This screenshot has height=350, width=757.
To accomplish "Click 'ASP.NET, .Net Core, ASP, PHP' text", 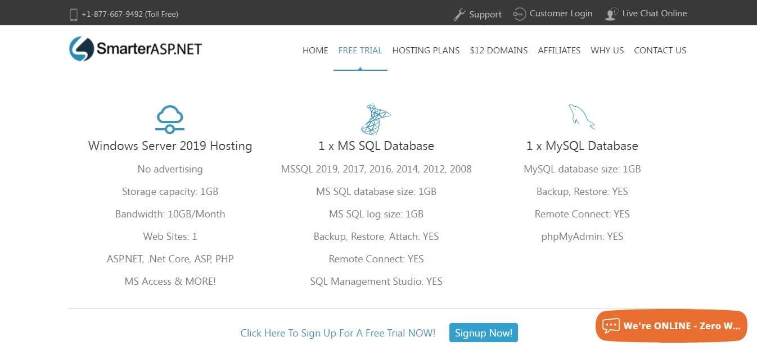I will pos(170,259).
